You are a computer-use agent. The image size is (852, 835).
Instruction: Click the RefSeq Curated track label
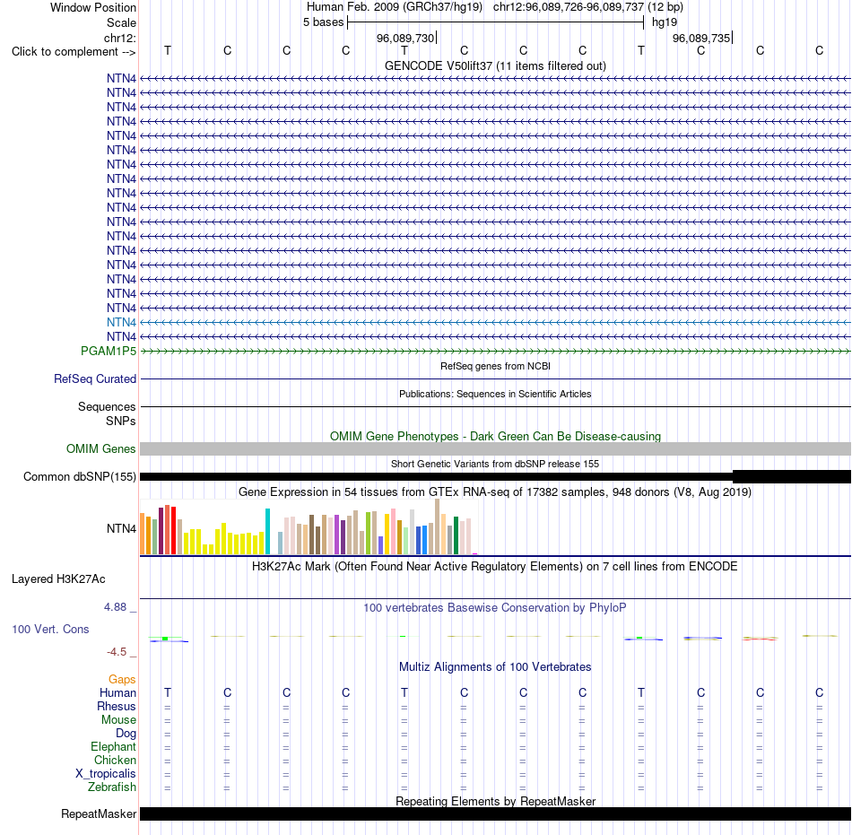(x=94, y=378)
